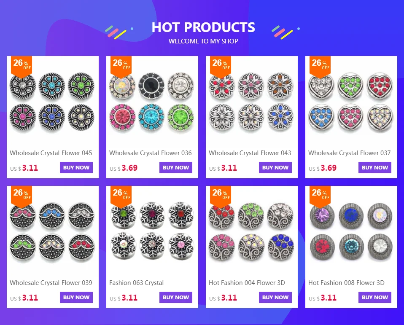Open the Wholesale Crystal Flower 039 title link
The image size is (404, 325).
click(x=51, y=283)
